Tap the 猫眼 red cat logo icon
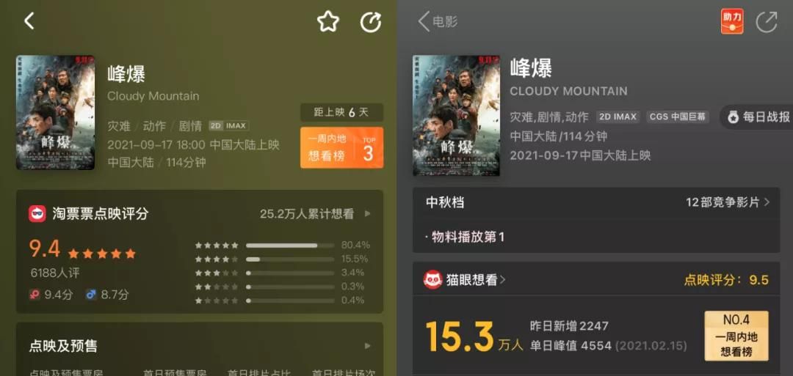Screen dimensions: 793x376 coord(433,279)
